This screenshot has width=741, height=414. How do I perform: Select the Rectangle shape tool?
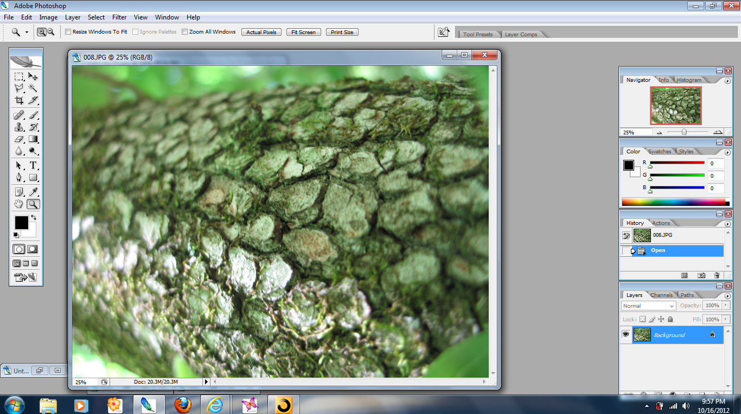[33, 177]
